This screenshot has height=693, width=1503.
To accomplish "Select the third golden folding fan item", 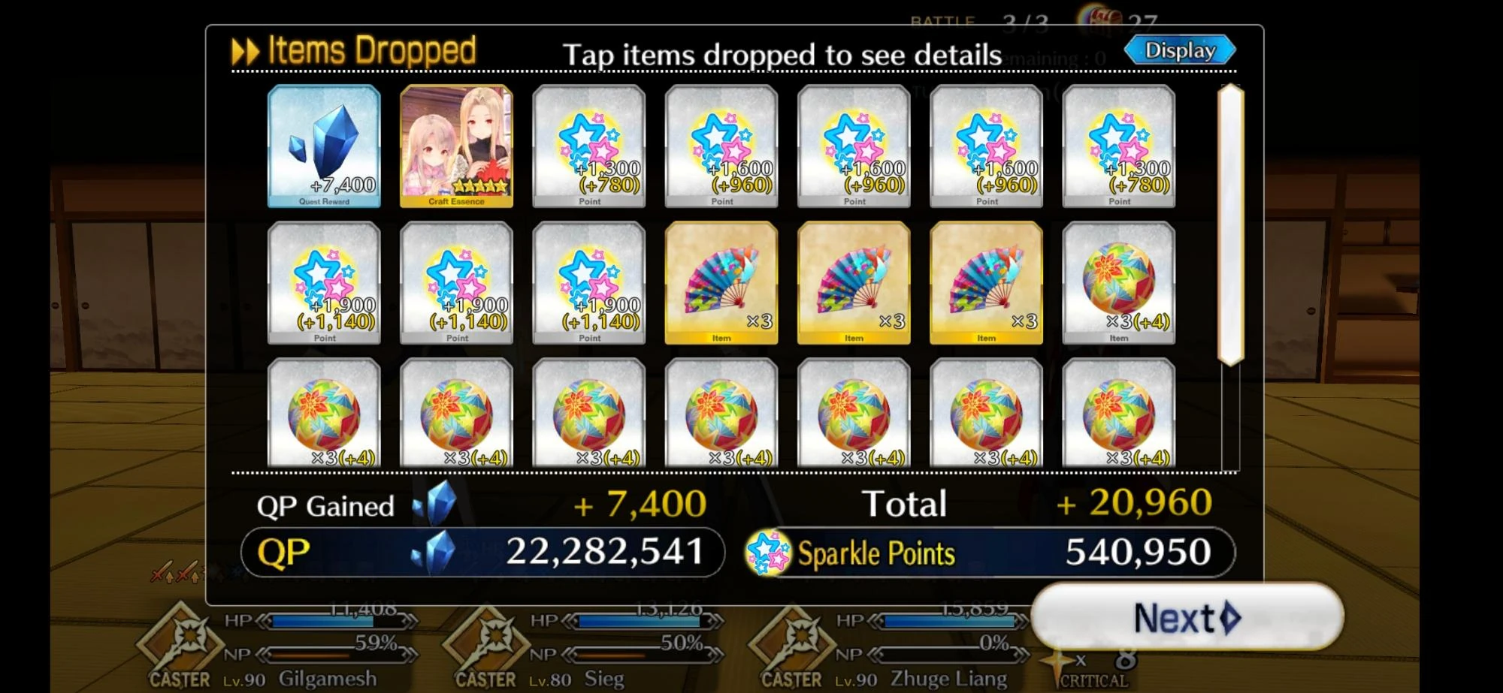I will click(x=986, y=283).
